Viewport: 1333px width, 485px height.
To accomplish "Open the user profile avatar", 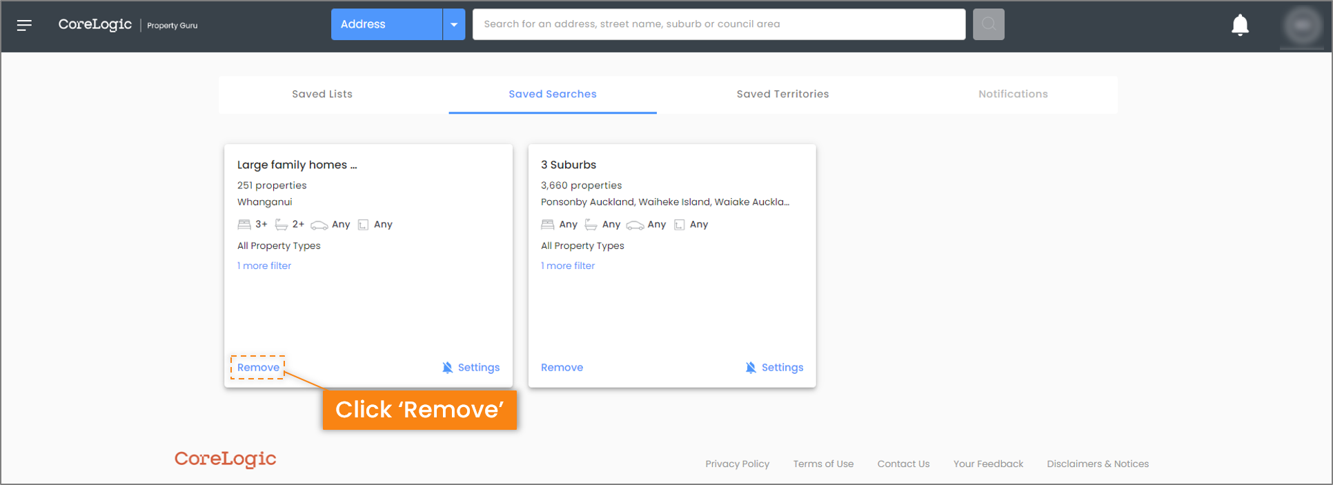I will (1302, 26).
